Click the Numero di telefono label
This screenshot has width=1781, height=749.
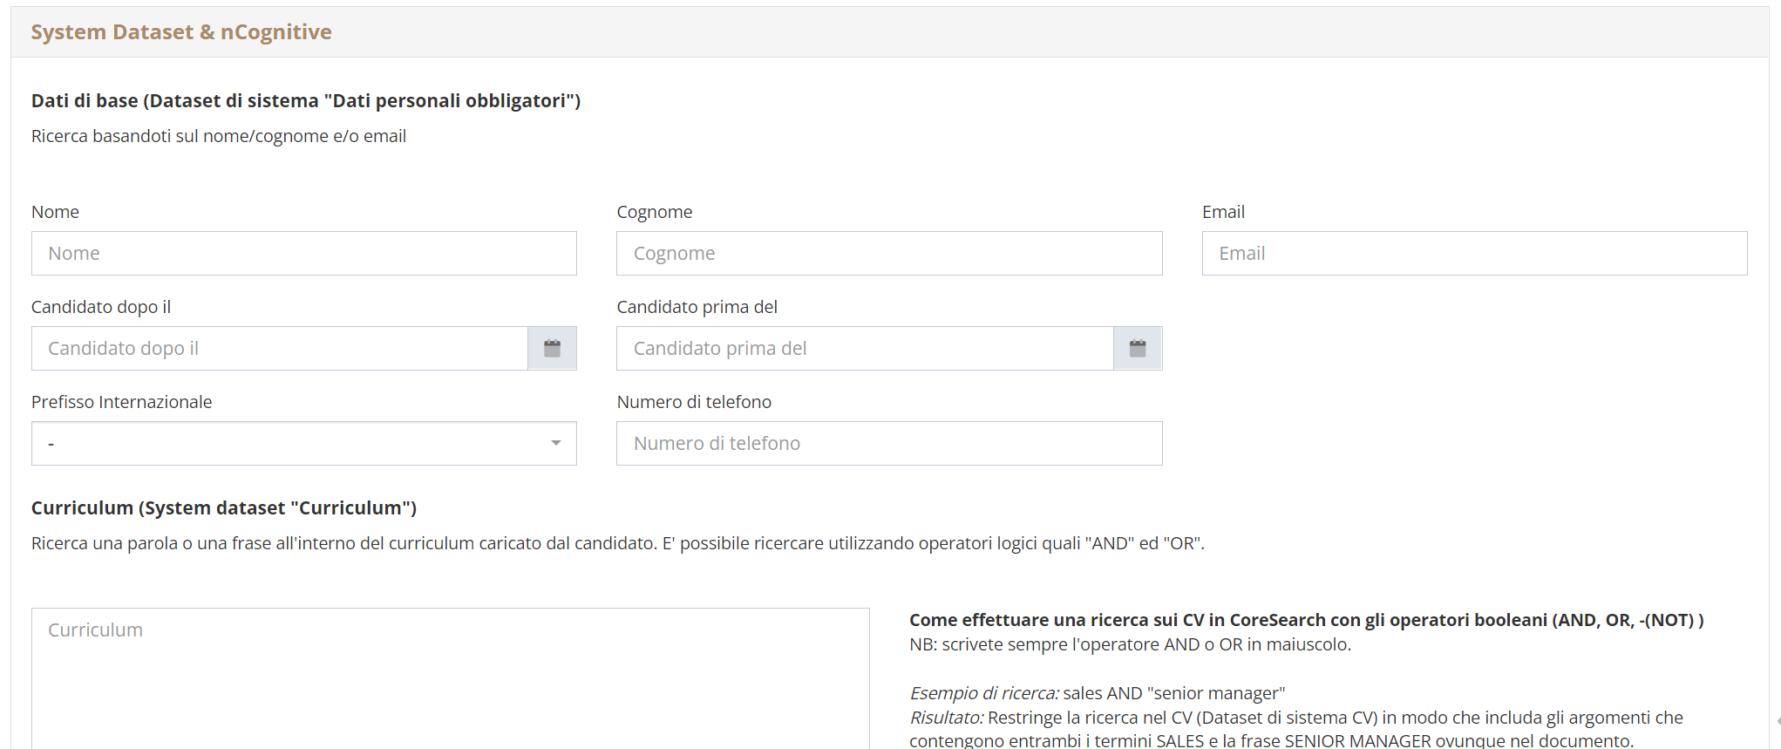pos(694,402)
